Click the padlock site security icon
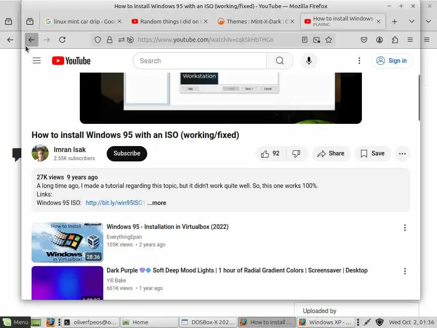 [110, 40]
